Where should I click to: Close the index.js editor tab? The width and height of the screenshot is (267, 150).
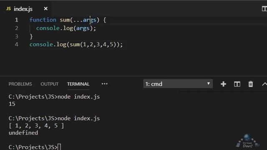[45, 8]
